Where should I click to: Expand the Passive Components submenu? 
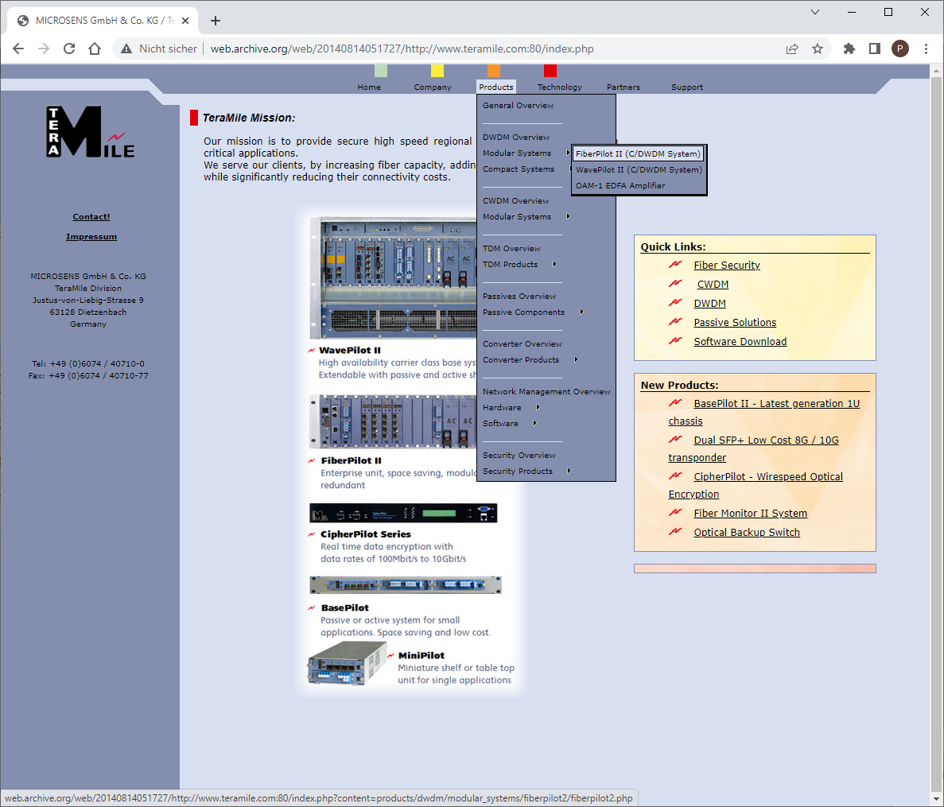coord(533,312)
